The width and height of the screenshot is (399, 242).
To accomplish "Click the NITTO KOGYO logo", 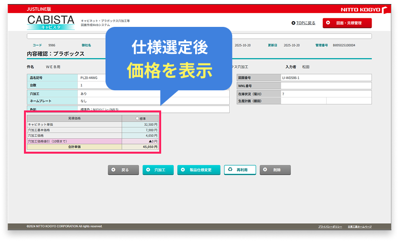I will 364,10.
